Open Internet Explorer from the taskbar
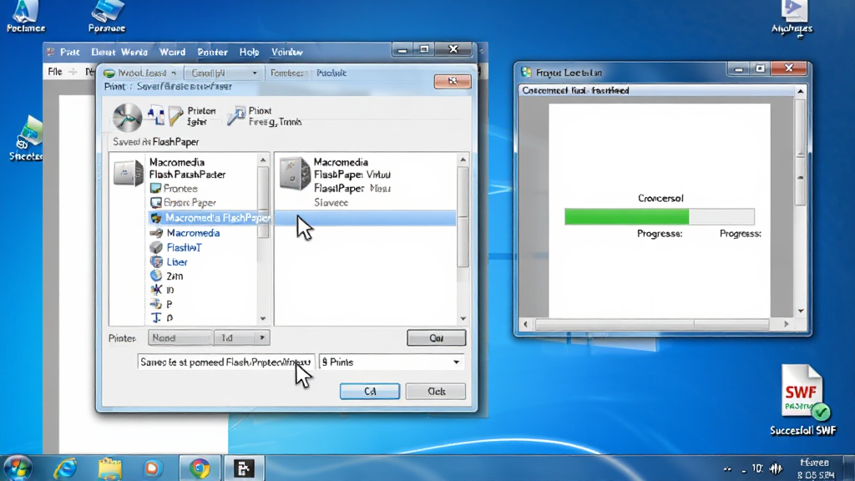This screenshot has height=481, width=855. point(64,468)
